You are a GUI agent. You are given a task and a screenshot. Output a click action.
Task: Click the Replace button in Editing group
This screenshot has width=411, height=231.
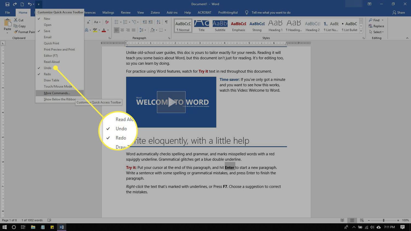point(376,26)
